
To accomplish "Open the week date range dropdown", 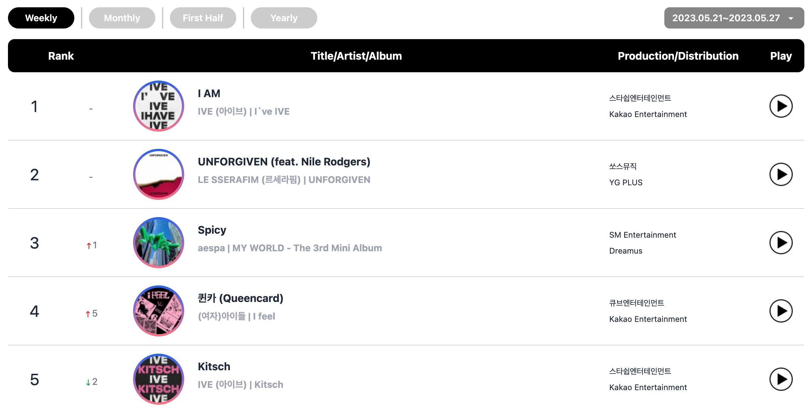I will pyautogui.click(x=734, y=18).
